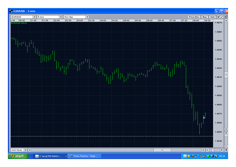
Task: Click the yellow shield security tray icon
Action: [189, 156]
